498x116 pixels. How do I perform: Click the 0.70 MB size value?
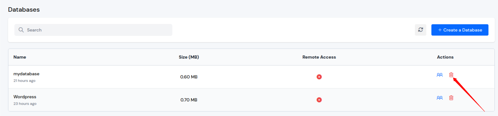pos(189,100)
